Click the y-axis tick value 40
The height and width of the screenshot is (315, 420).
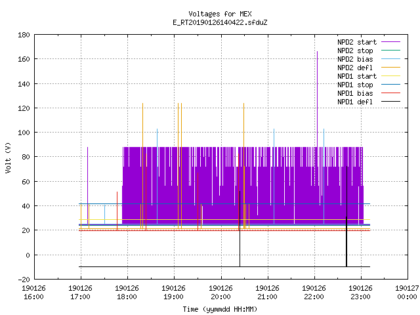click(26, 206)
